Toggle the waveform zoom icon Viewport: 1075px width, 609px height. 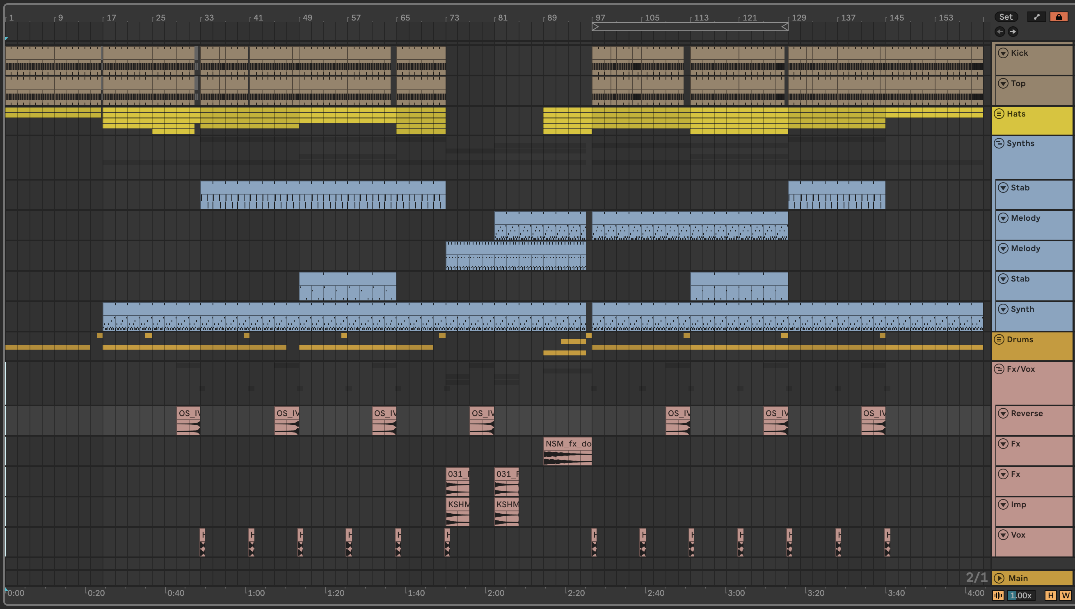click(x=998, y=595)
